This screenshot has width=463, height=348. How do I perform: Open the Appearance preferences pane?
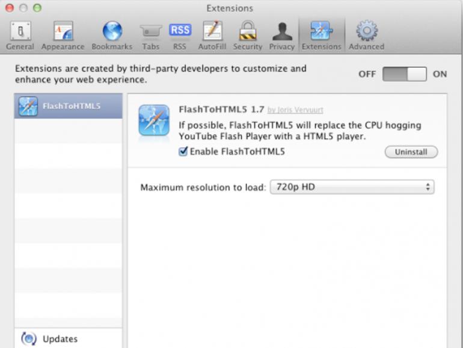coord(63,36)
